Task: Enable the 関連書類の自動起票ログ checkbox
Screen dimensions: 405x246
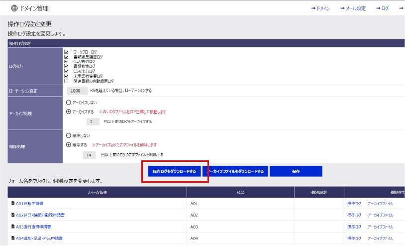Action: coord(67,81)
